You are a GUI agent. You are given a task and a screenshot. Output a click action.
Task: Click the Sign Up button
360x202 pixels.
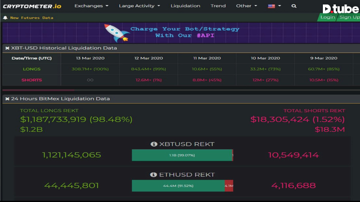point(349,17)
